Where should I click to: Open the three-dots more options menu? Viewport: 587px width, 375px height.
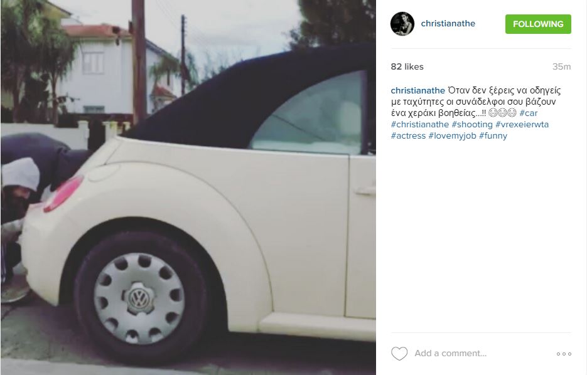pyautogui.click(x=564, y=354)
